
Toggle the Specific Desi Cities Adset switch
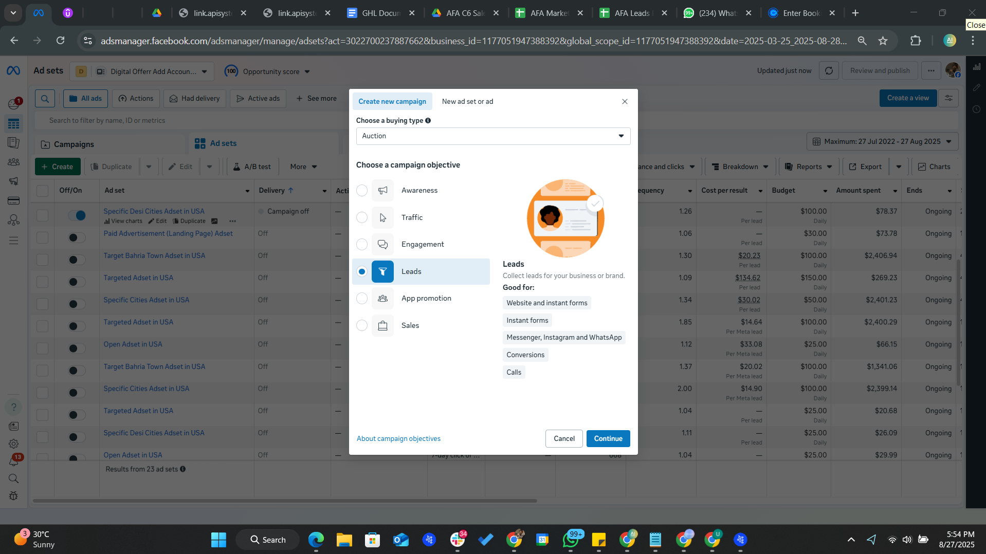pyautogui.click(x=77, y=215)
